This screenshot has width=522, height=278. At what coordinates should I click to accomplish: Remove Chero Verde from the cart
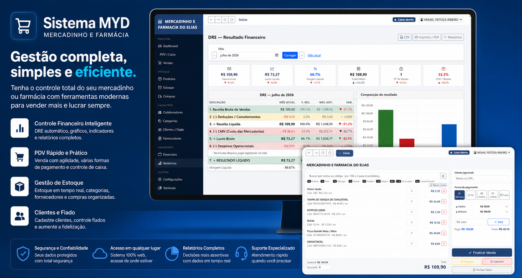click(x=444, y=191)
